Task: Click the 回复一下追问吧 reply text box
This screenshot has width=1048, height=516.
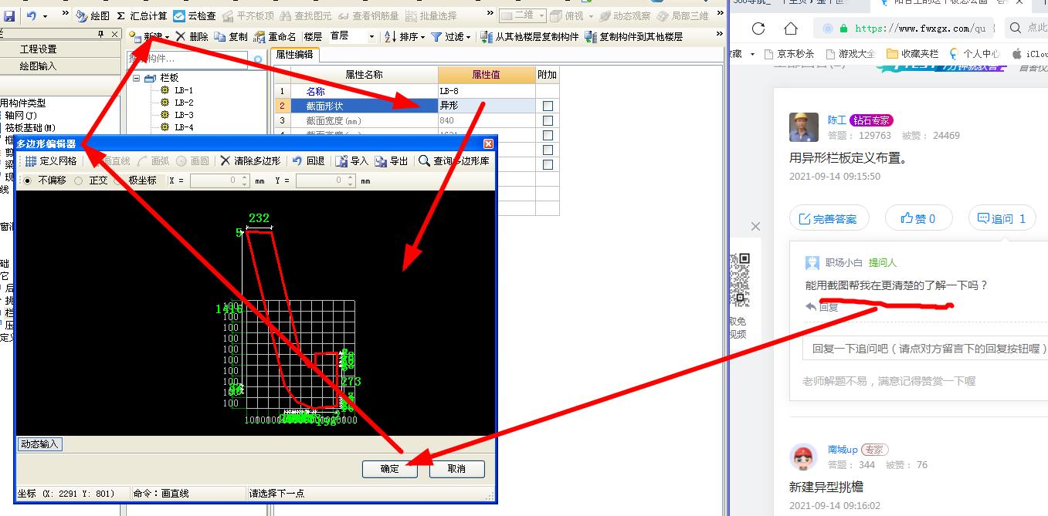Action: click(x=924, y=349)
